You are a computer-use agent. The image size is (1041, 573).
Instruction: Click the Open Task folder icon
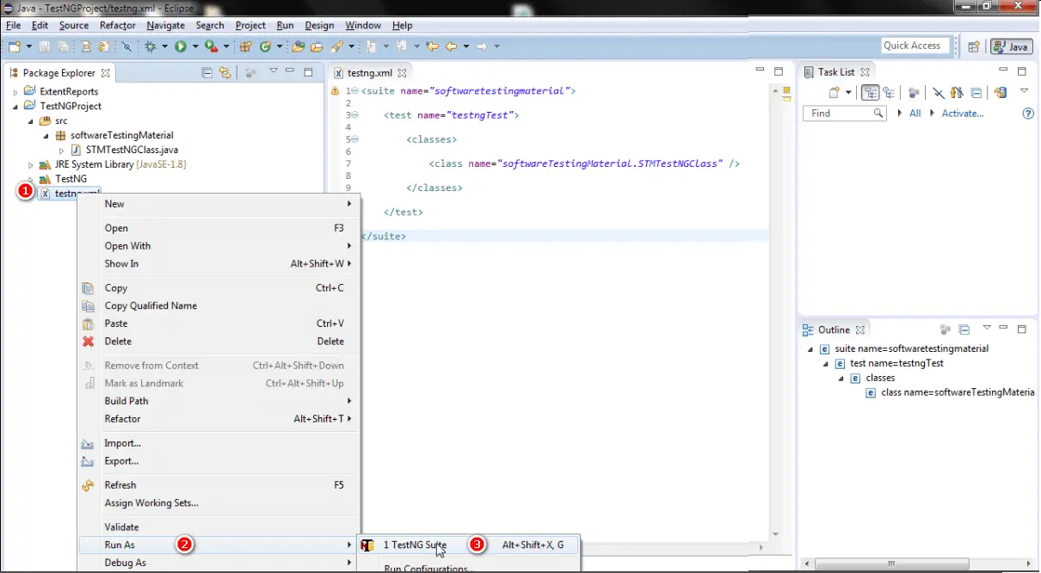317,46
